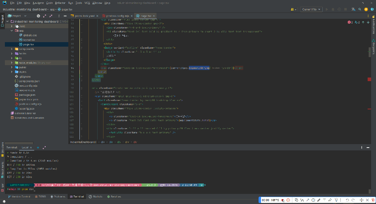The width and height of the screenshot is (376, 204).
Task: Select the arrow annotation tool
Action: [x=308, y=200]
